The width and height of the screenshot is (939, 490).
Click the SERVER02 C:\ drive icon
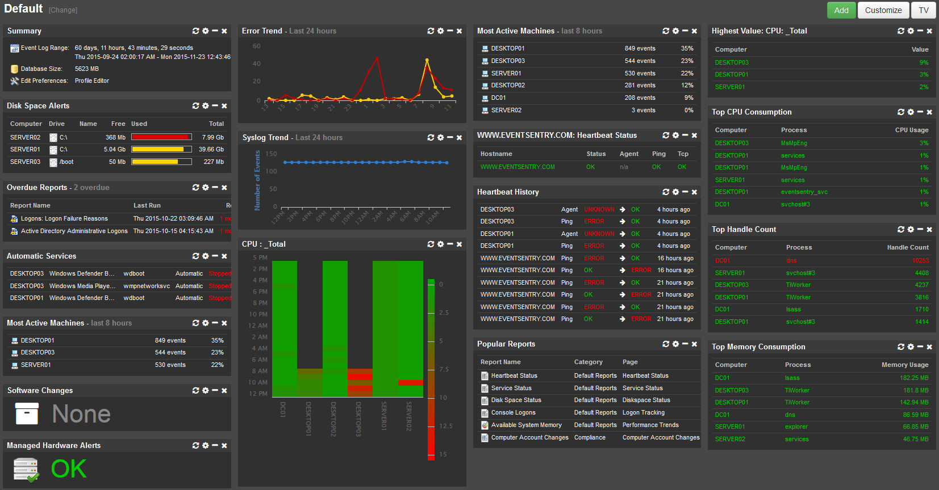53,138
